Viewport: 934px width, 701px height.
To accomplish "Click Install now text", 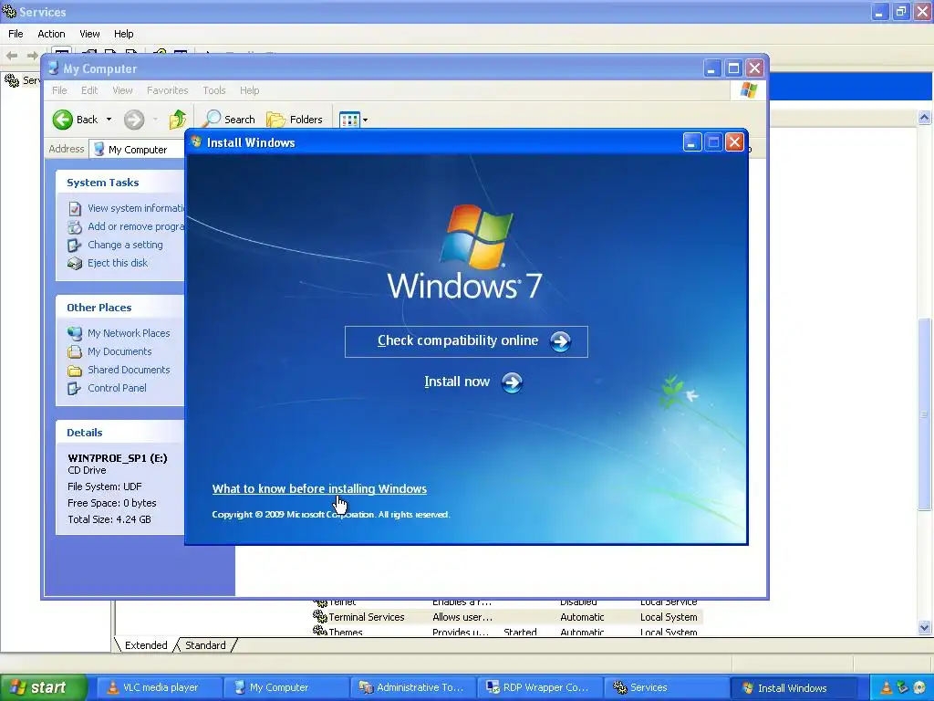I will (457, 382).
